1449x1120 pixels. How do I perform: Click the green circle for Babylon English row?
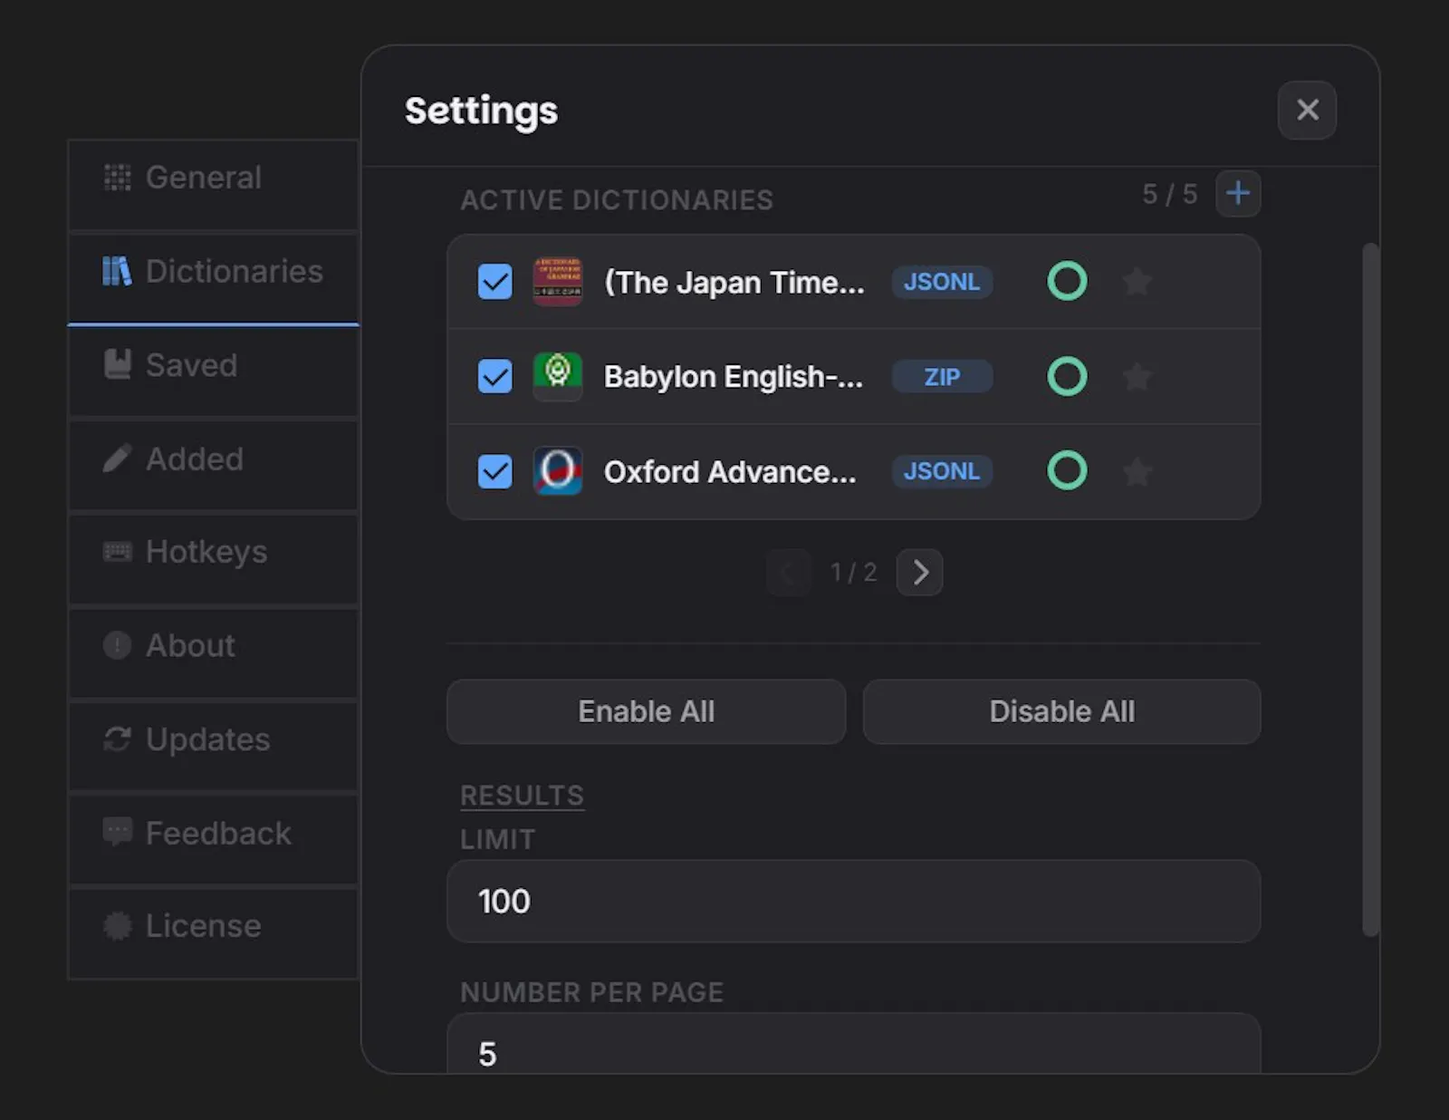1067,376
